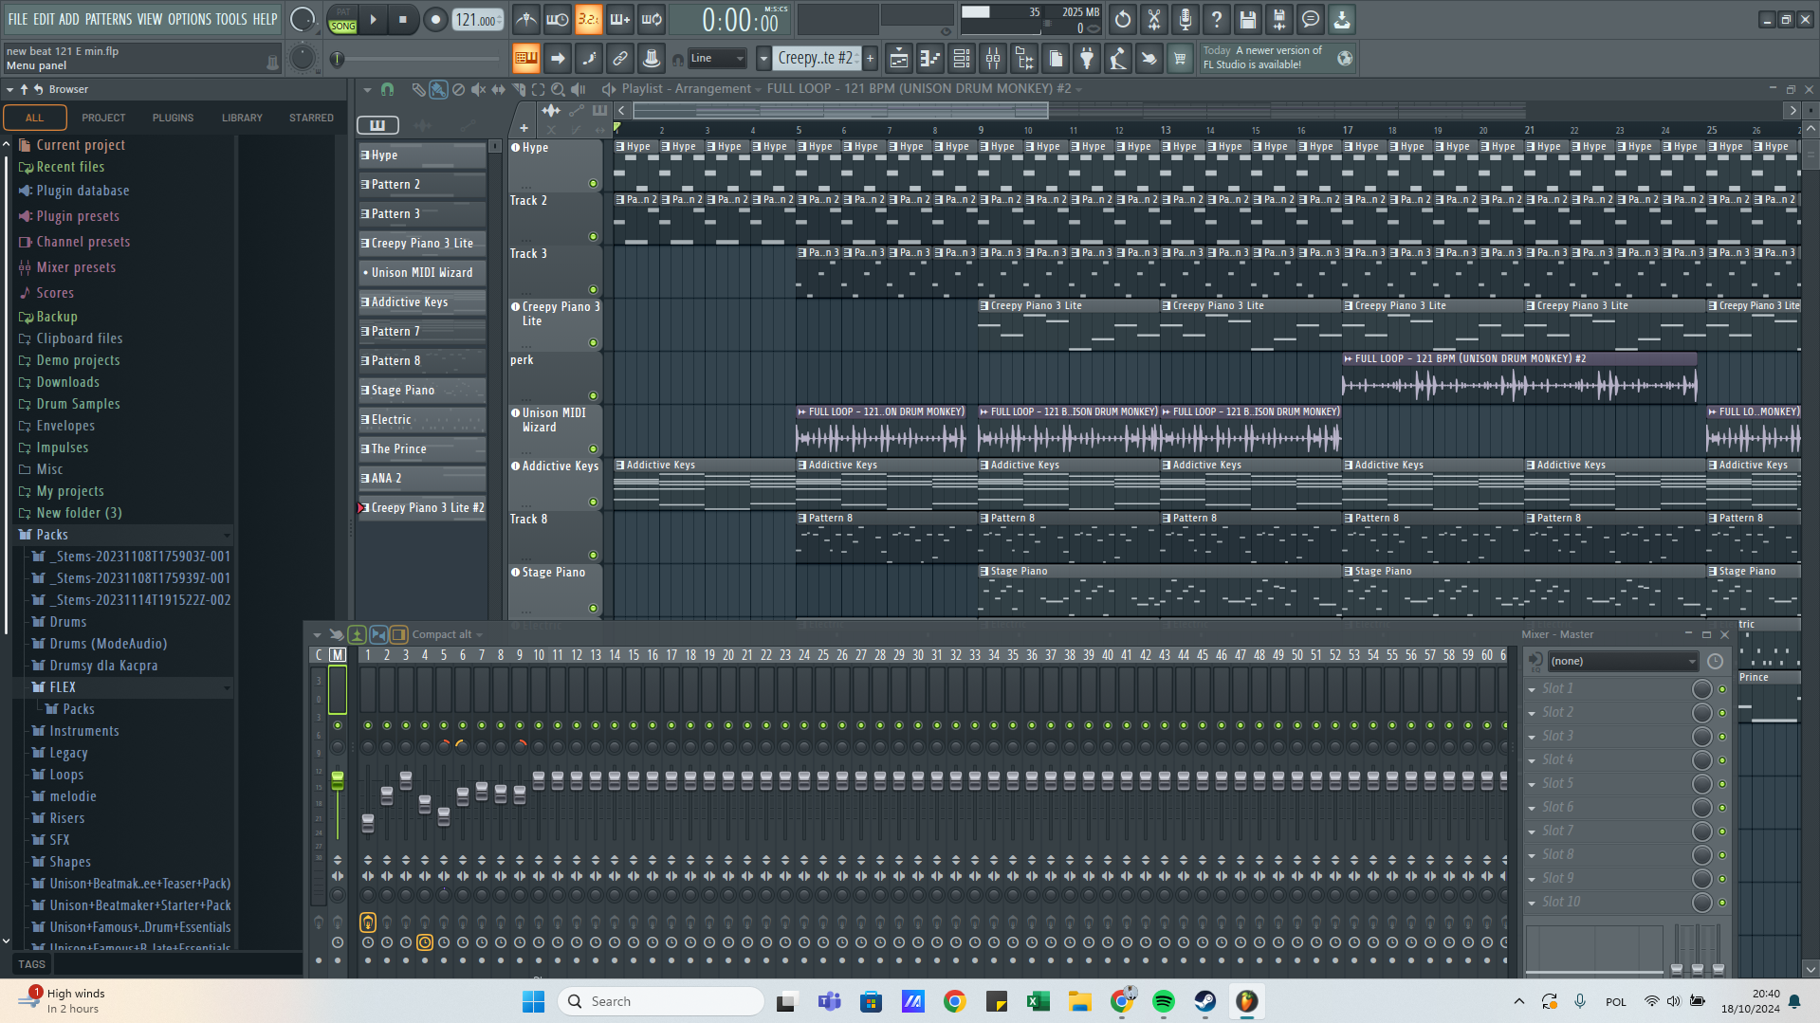Toggle the recording countdown icon
This screenshot has width=1820, height=1023.
tap(589, 19)
